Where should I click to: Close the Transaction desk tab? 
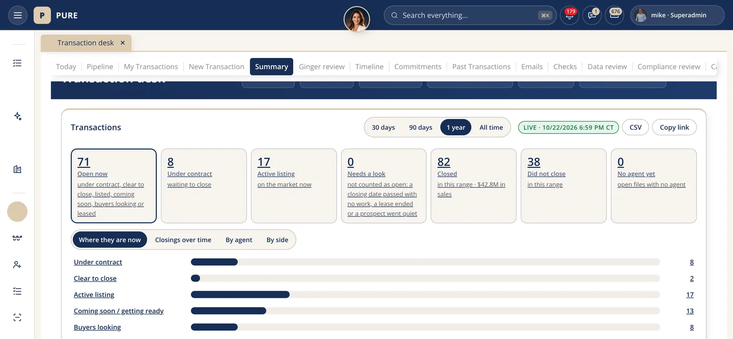[x=123, y=43]
